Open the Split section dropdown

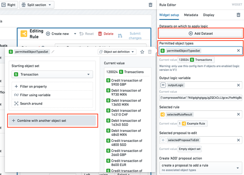click(37, 5)
